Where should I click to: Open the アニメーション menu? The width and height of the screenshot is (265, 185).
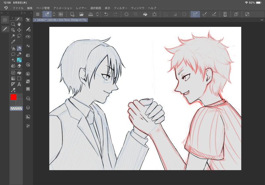coord(63,8)
